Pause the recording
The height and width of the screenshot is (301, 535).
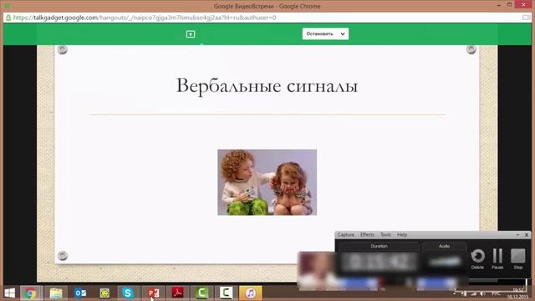[497, 259]
